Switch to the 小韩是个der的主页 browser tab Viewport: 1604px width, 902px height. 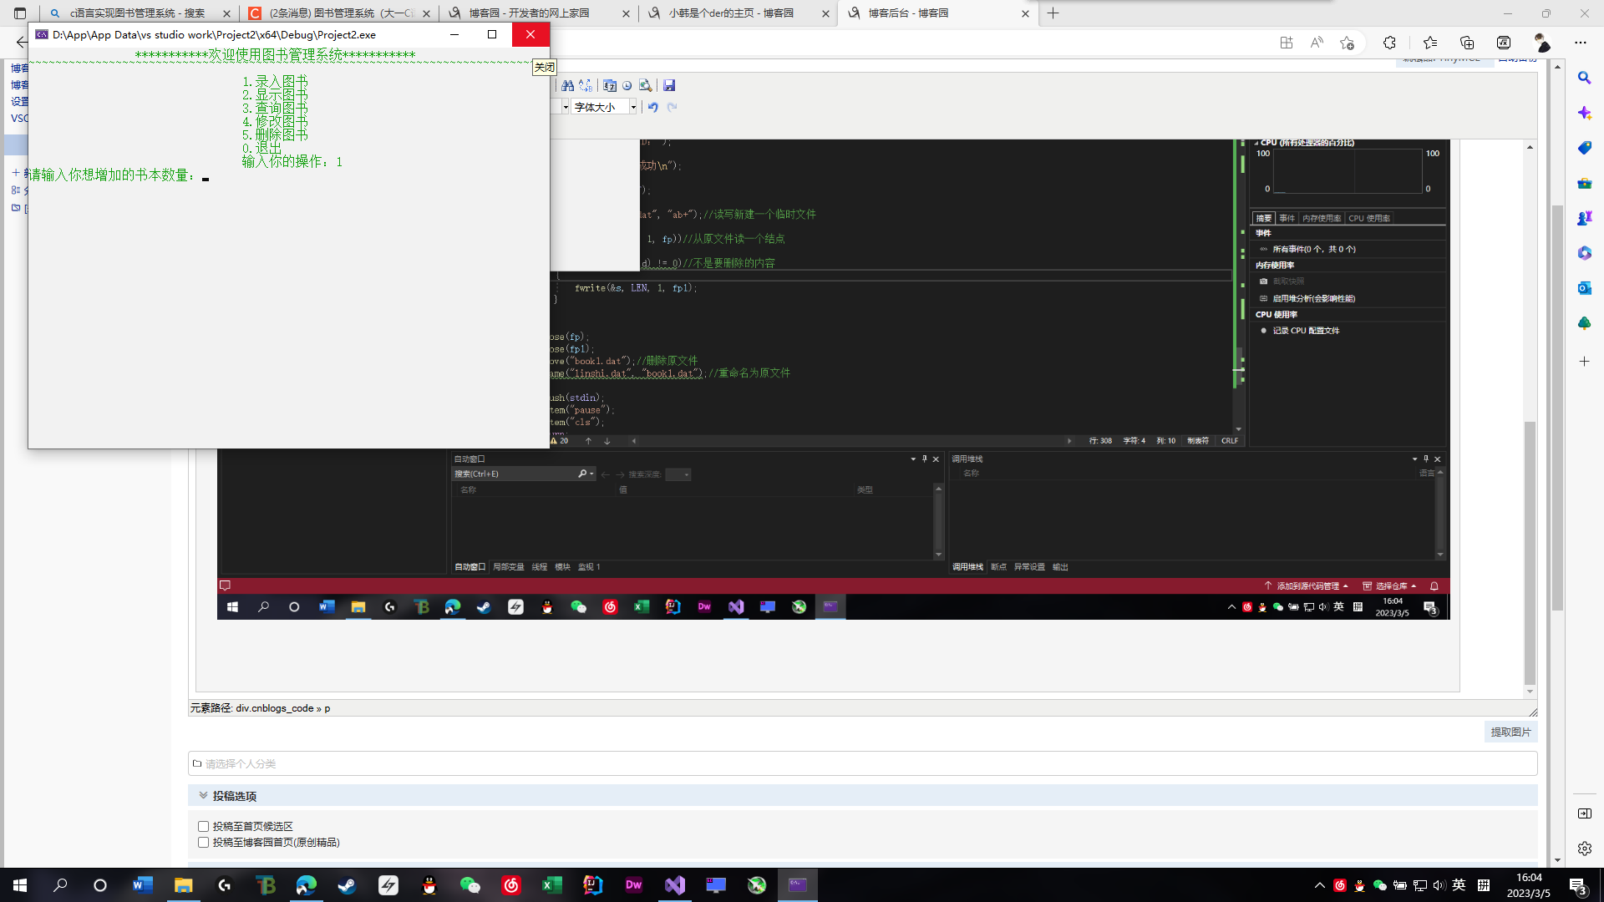(x=731, y=13)
